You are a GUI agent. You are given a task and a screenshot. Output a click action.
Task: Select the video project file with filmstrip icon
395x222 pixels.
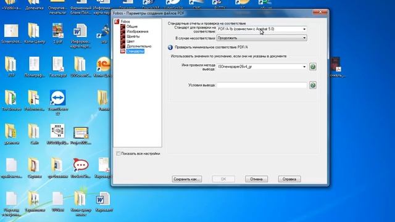[x=81, y=136]
